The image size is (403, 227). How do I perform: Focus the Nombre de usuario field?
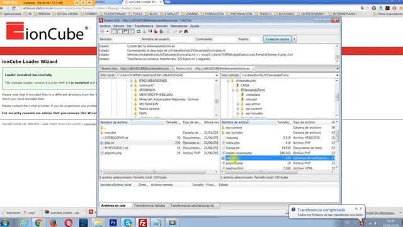[x=182, y=39]
